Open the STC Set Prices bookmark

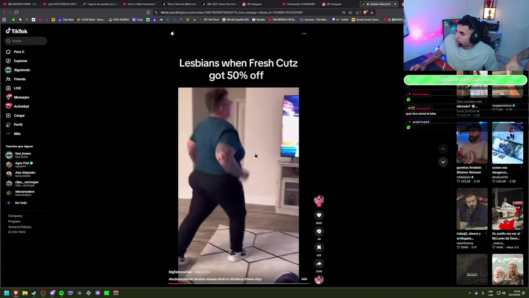pos(210,19)
